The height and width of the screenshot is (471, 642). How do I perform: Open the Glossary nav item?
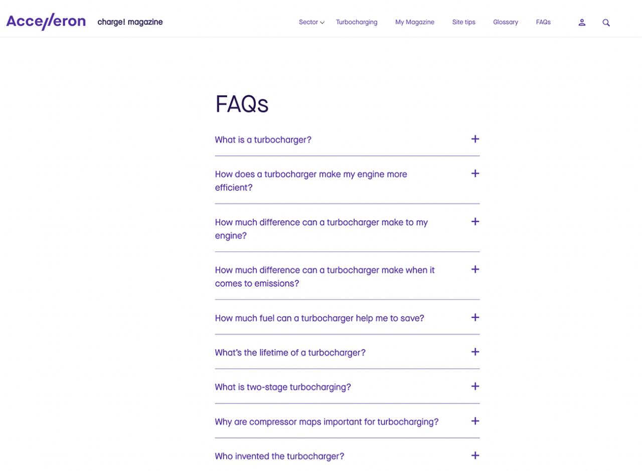tap(506, 22)
